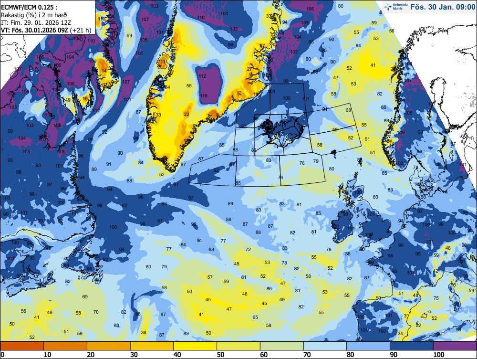Click the "68" value in the northeast forecast box
The width and height of the screenshot is (477, 359).
(x=348, y=110)
